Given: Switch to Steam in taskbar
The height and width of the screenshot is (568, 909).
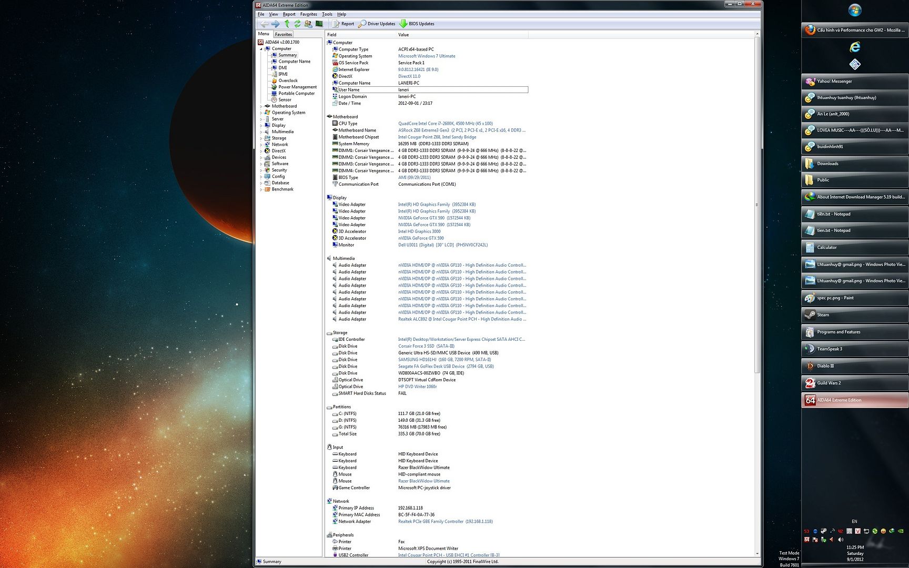Looking at the screenshot, I should [855, 315].
